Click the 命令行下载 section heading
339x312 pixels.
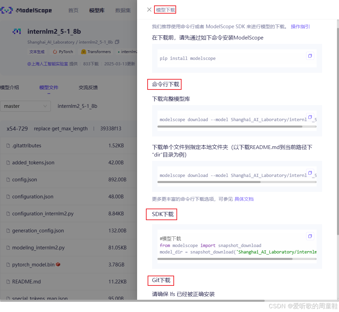pyautogui.click(x=166, y=84)
